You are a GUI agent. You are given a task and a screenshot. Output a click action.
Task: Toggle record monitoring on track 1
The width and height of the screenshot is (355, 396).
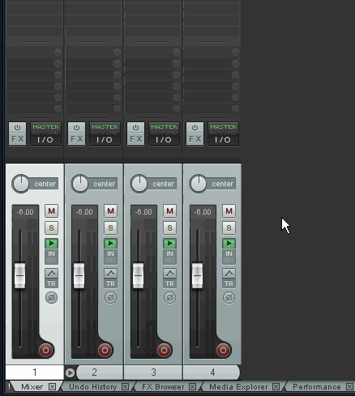[51, 244]
